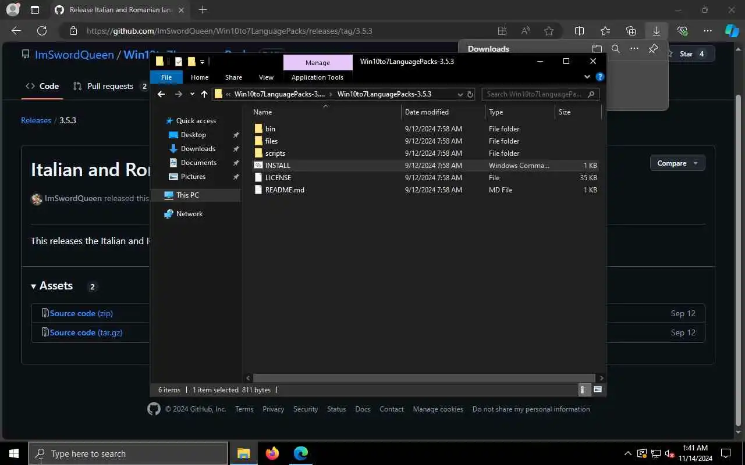Click the read aloud icon in address bar
Viewport: 745px width, 465px height.
(526, 31)
